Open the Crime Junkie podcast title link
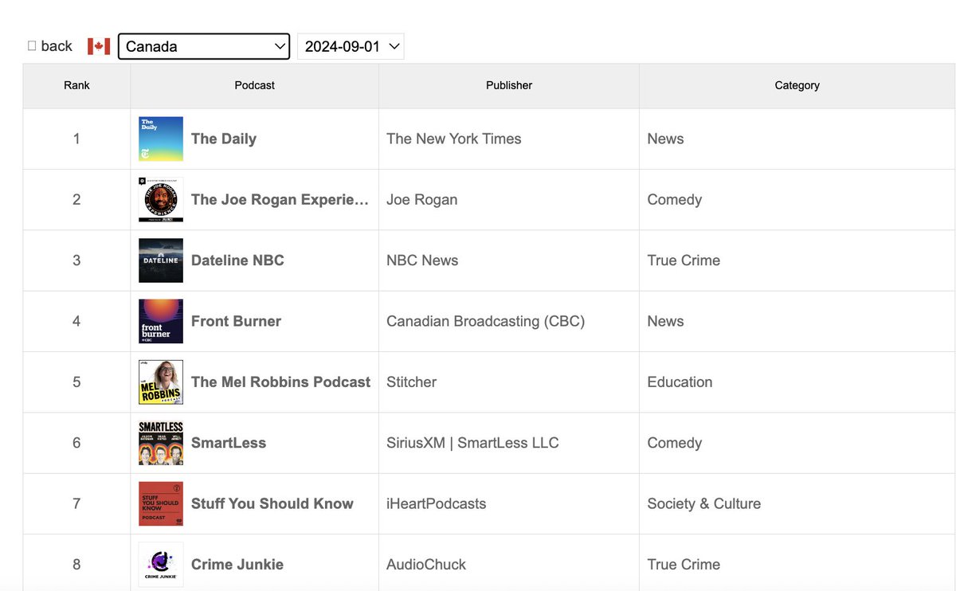This screenshot has width=956, height=591. (x=237, y=564)
